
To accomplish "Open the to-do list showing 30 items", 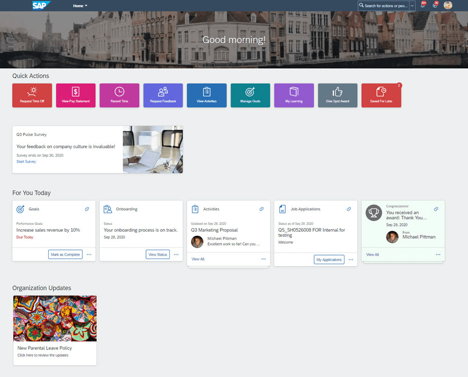I will [435, 6].
